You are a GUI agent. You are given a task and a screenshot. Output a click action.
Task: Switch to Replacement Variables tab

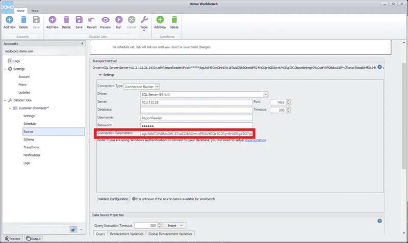(126, 233)
